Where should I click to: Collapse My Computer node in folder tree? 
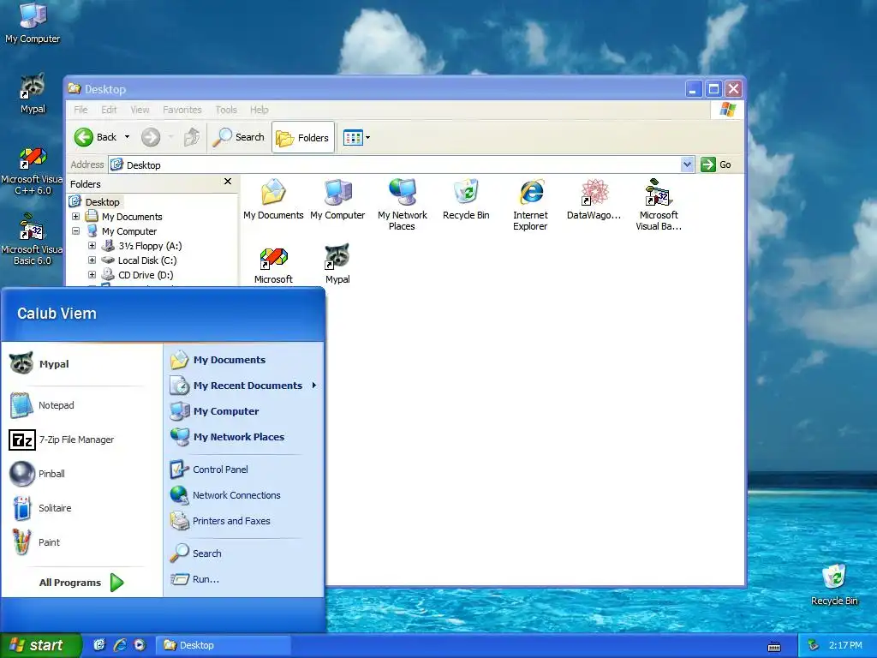click(75, 231)
